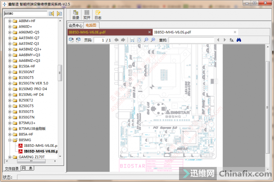Screen dimensions: 274x182
Task: Zoom in the PDF view
Action: pos(153,40)
